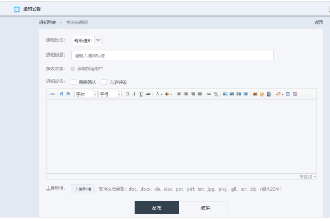The height and width of the screenshot is (221, 330).
Task: Toggle strikethrough formatting
Action: [148, 94]
